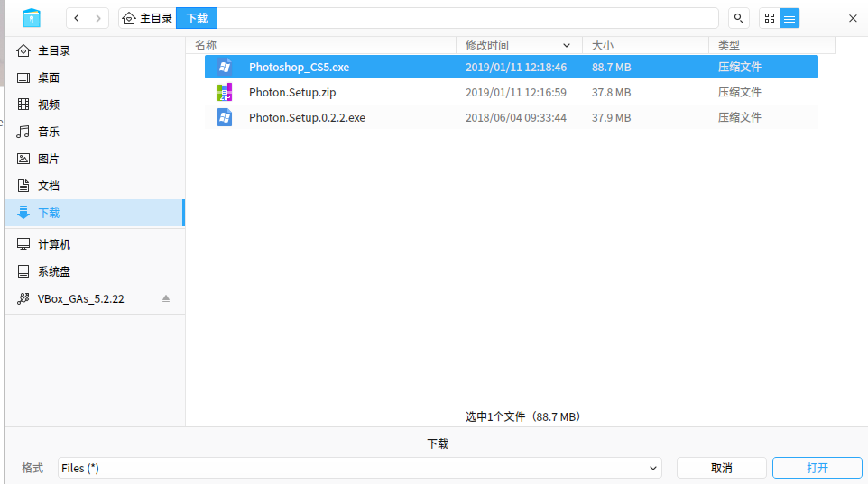Switch to icon grid view
868x484 pixels.
click(x=770, y=18)
